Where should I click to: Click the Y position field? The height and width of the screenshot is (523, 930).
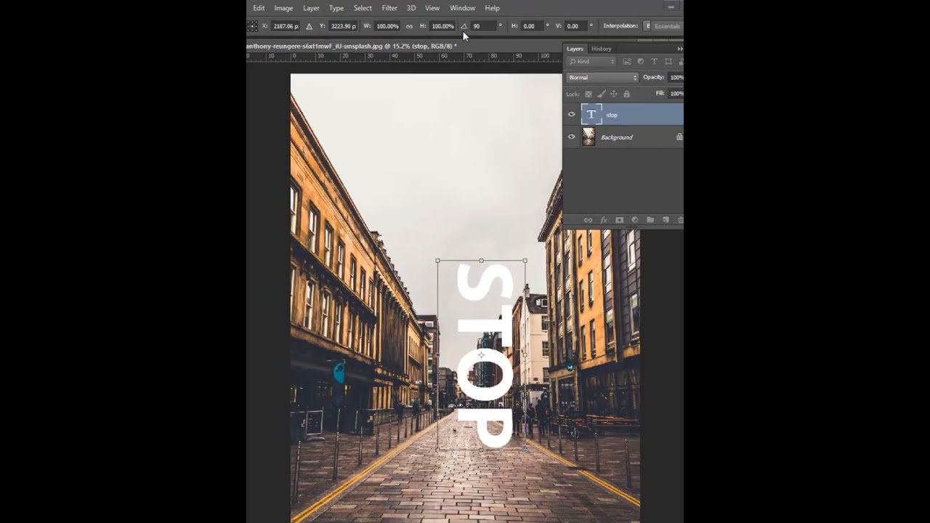point(343,26)
